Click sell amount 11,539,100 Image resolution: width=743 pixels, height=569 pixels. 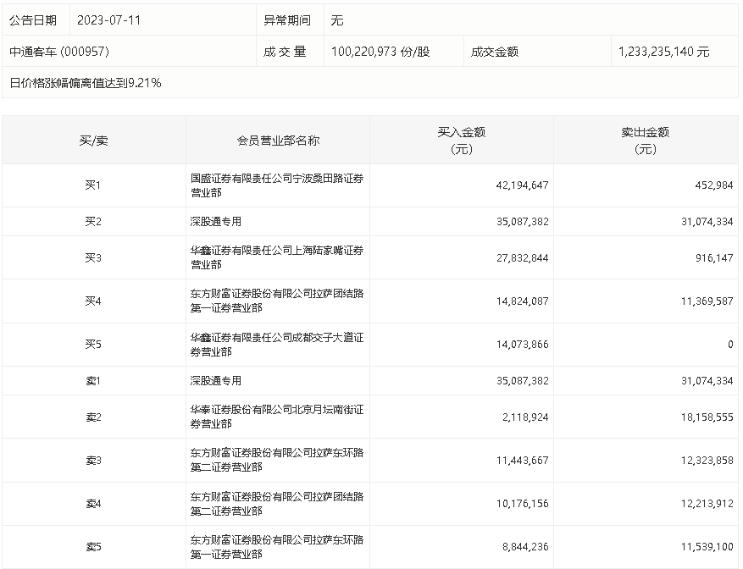click(x=707, y=547)
